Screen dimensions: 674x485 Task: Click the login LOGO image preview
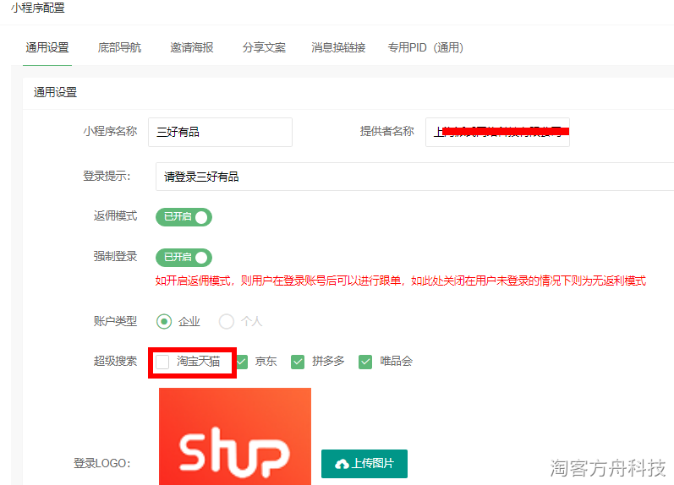pos(235,437)
